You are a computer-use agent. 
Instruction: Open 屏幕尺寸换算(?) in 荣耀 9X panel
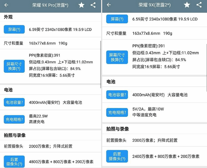[117, 57]
